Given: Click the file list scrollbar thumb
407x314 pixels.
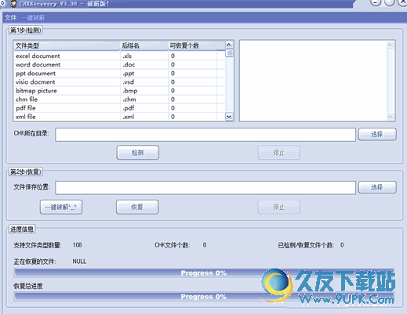Looking at the screenshot, I should 229,53.
